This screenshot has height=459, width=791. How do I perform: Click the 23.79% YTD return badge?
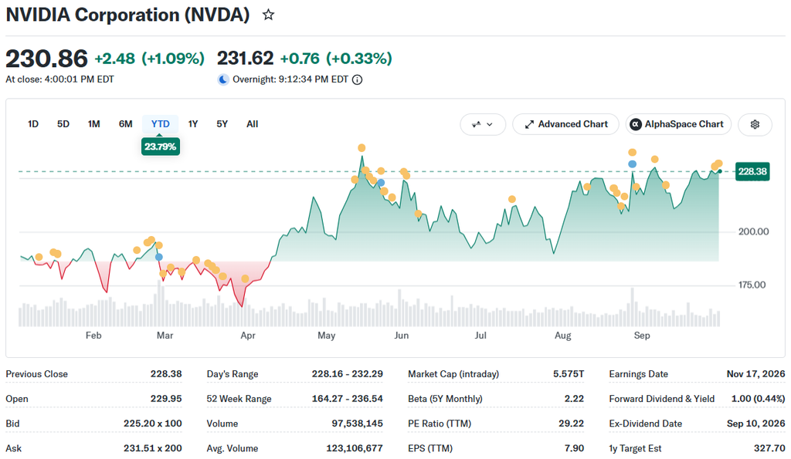click(x=161, y=147)
